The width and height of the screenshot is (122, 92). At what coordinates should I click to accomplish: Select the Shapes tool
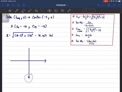coord(36,11)
